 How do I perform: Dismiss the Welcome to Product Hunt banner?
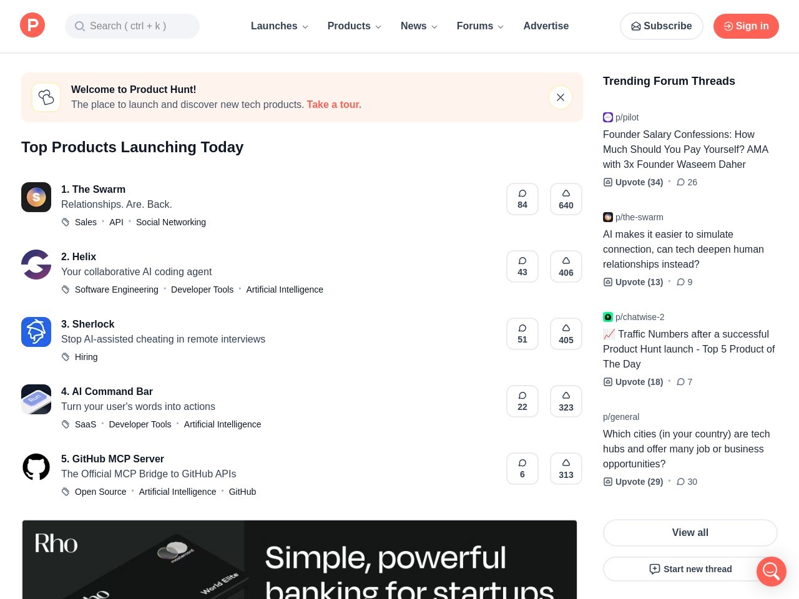(x=560, y=97)
